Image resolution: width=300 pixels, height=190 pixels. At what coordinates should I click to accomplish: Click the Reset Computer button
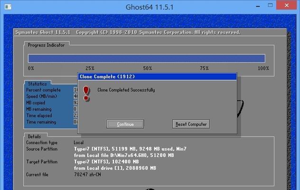(x=191, y=124)
